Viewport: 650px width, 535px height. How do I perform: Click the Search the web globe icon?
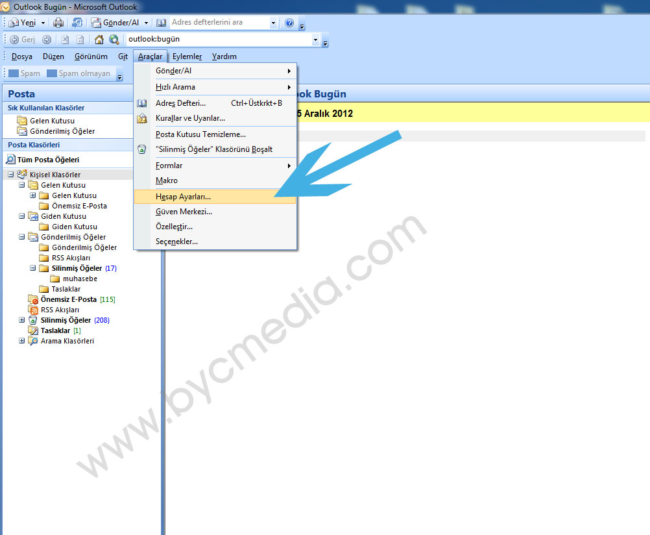click(114, 40)
